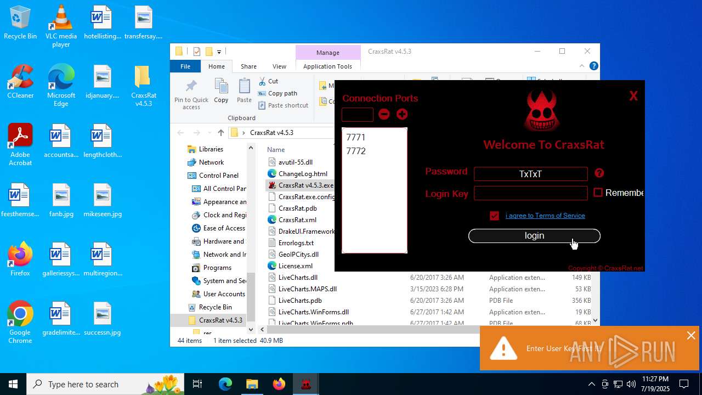Toggle the Remember checkbox
This screenshot has height=395, width=702.
(598, 193)
